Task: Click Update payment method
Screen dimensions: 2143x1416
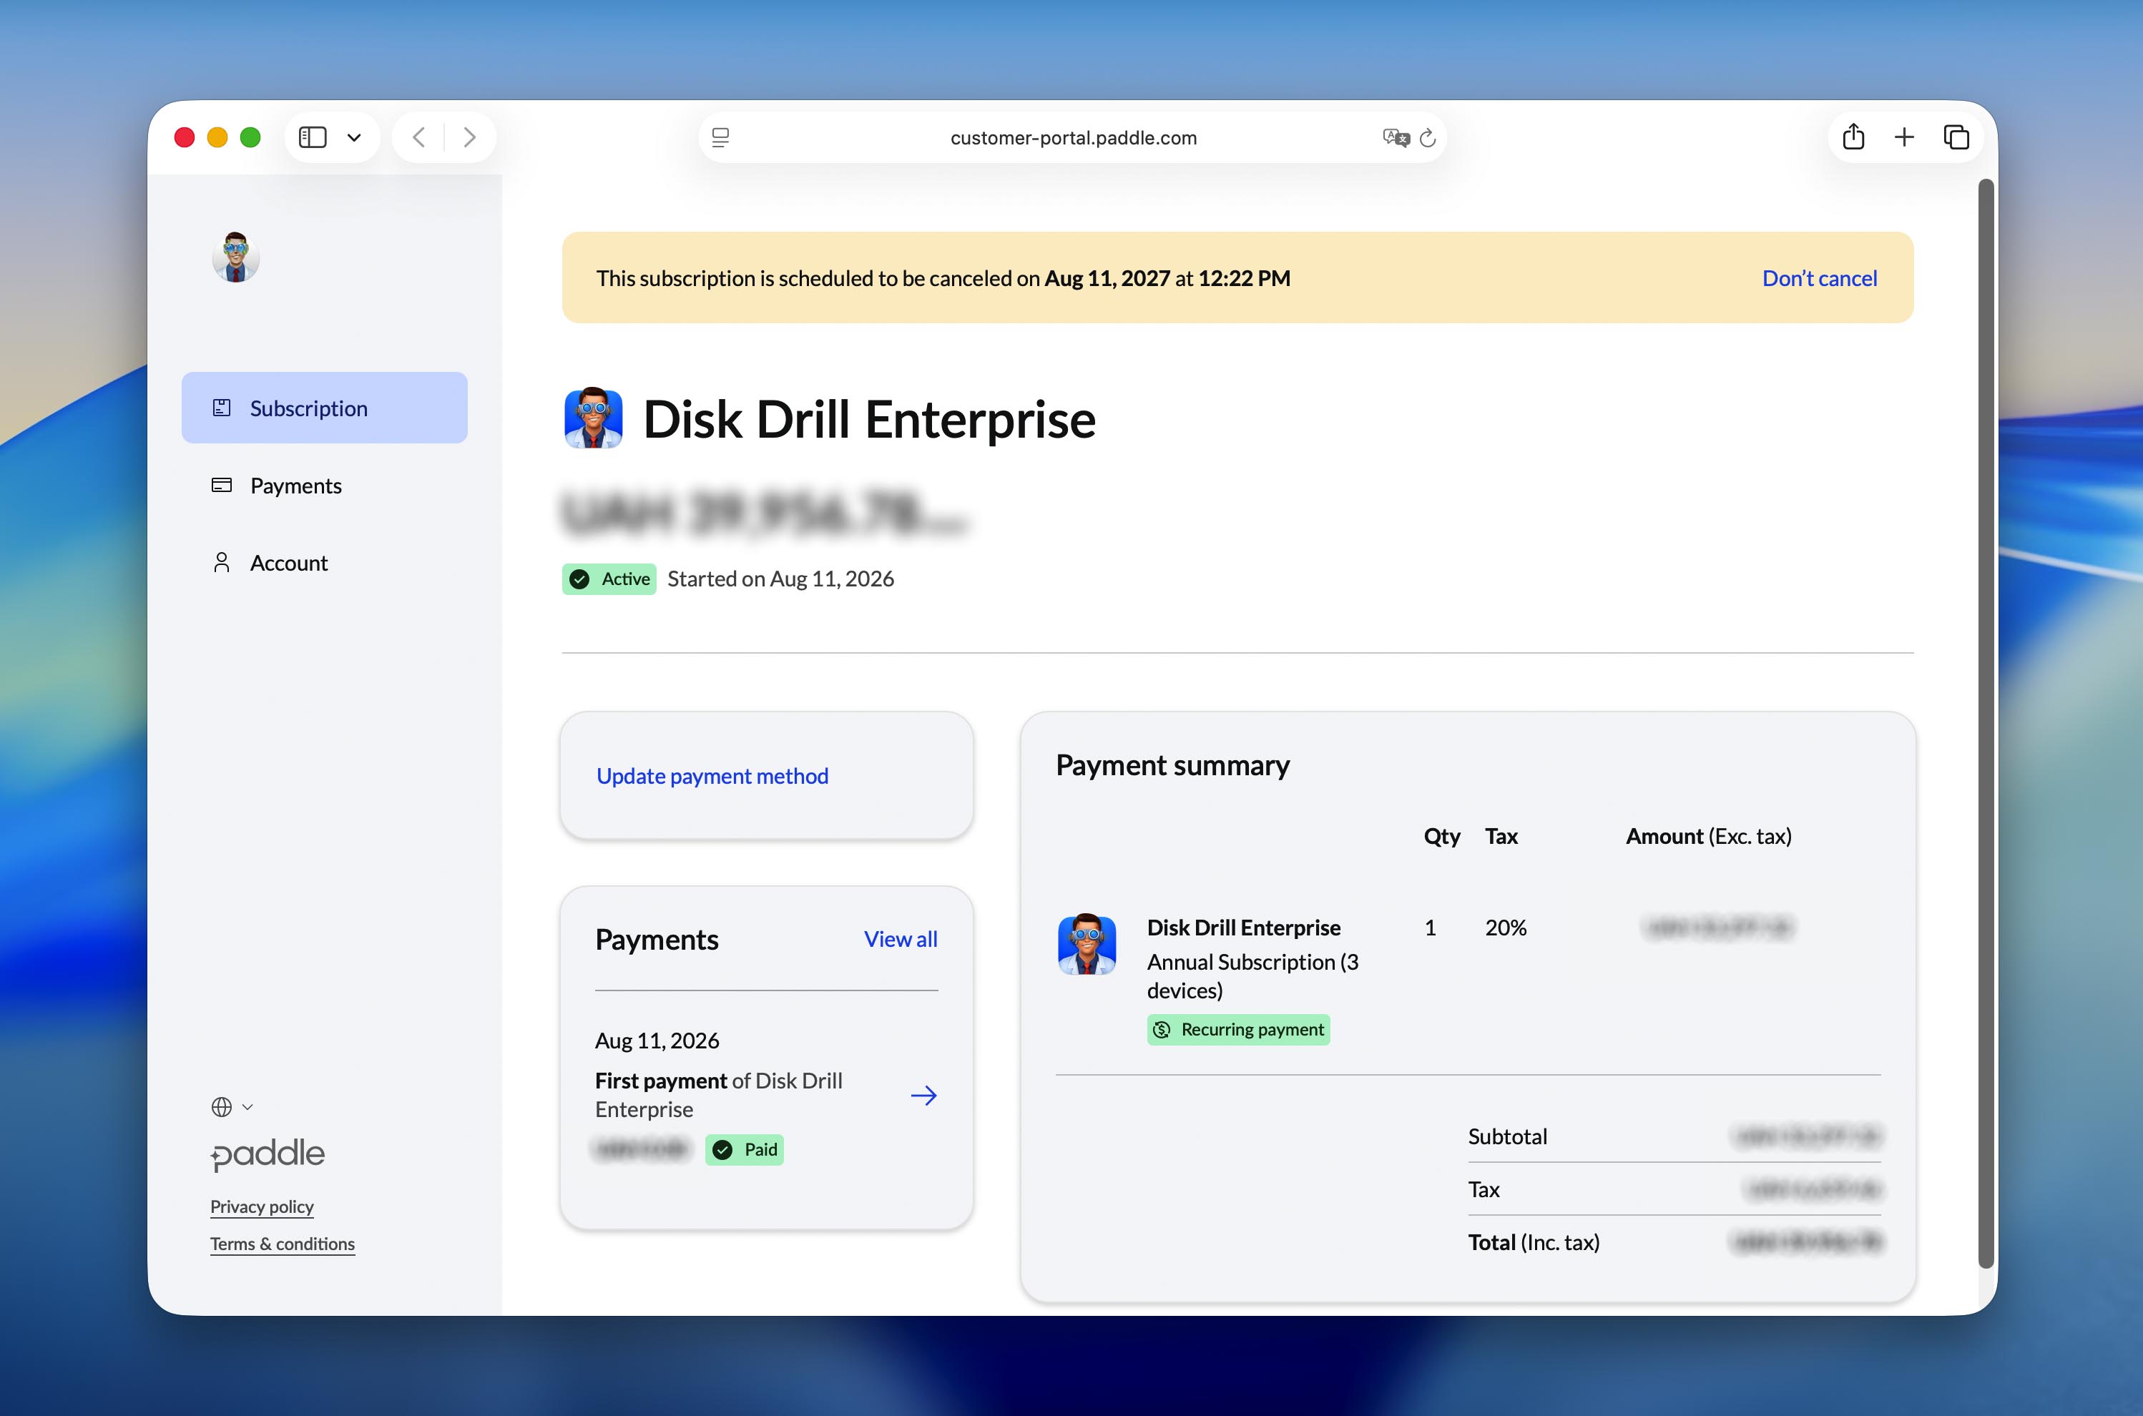Action: click(x=712, y=777)
